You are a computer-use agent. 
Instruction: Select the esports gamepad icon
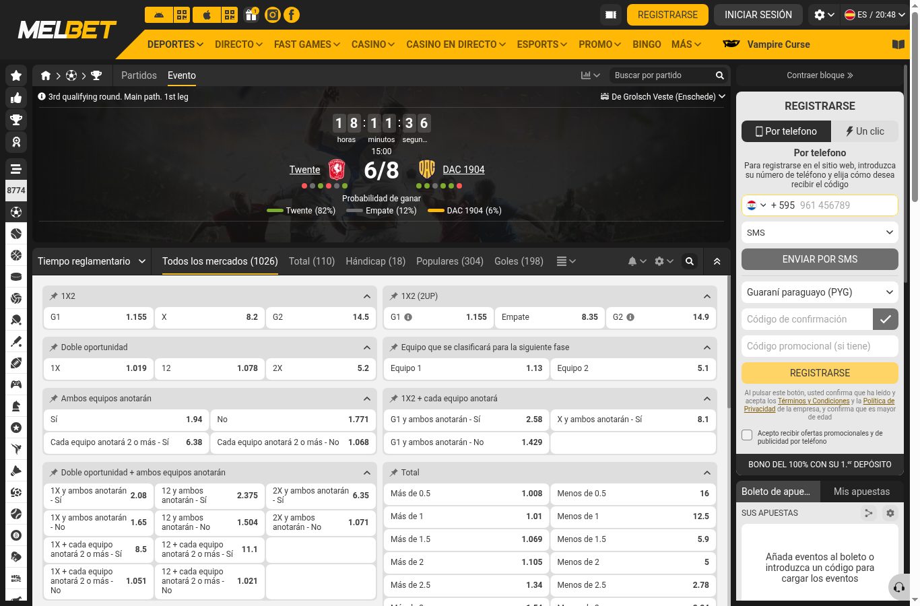pyautogui.click(x=16, y=384)
